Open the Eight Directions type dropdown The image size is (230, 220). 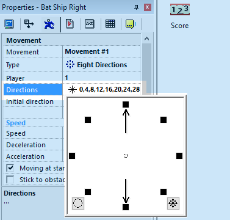click(102, 65)
